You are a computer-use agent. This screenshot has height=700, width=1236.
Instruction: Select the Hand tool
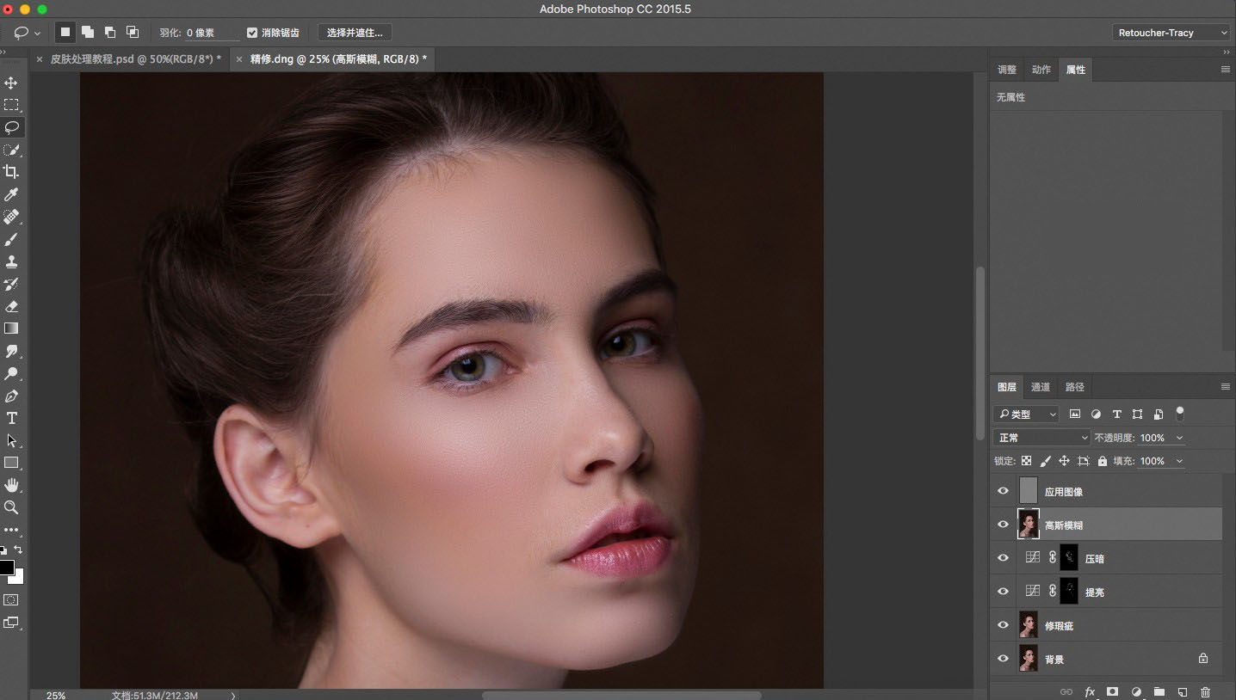click(11, 485)
